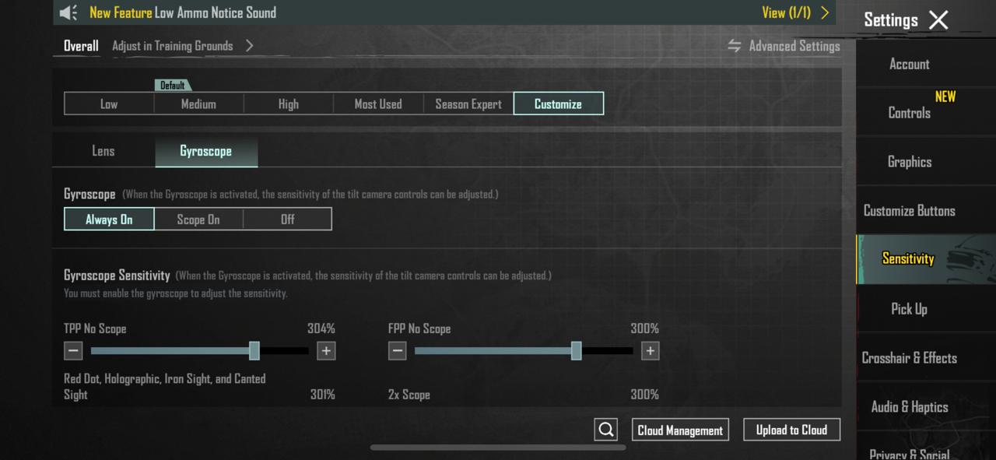Decrease FPP No Scope with the minus icon
The height and width of the screenshot is (460, 996).
click(x=398, y=351)
